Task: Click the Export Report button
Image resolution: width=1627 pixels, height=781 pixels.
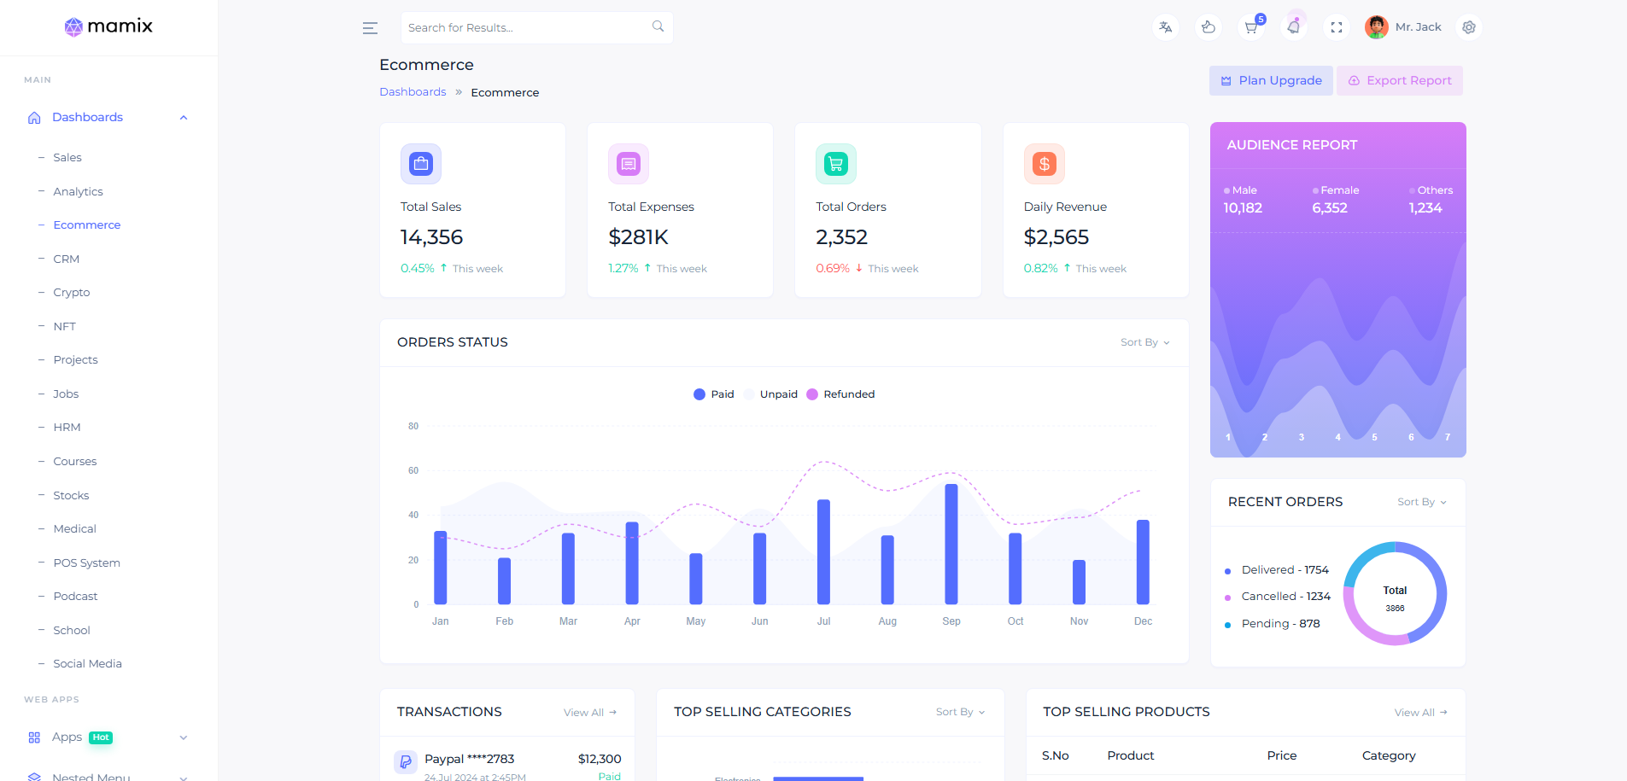Action: coord(1400,81)
